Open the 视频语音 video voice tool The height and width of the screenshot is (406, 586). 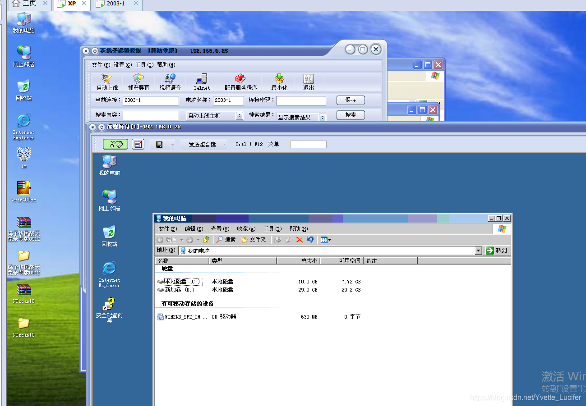point(170,82)
